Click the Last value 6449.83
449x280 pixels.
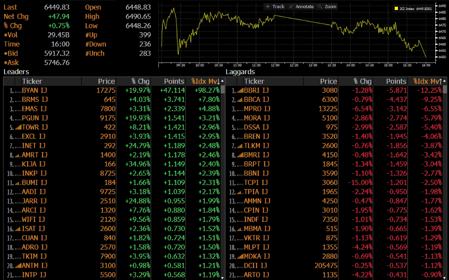click(x=57, y=7)
